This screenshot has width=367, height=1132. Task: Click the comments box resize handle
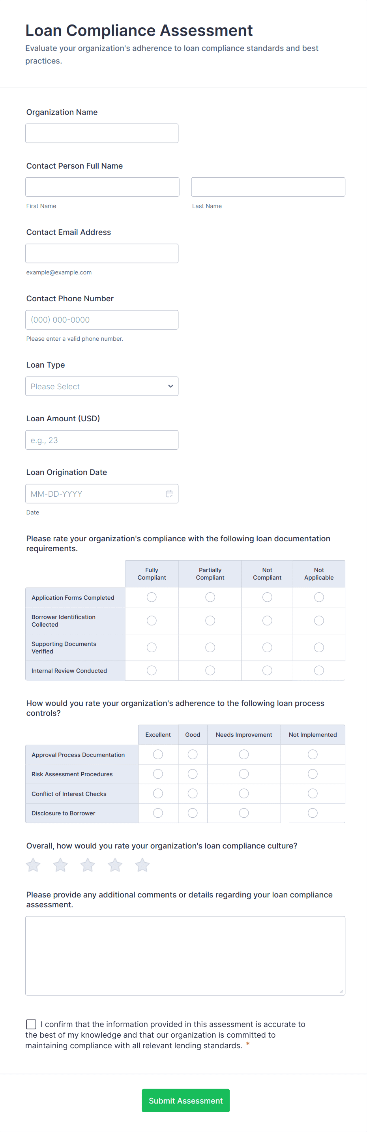[x=341, y=991]
